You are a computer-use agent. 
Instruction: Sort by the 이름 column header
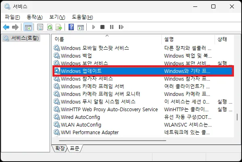[107, 39]
